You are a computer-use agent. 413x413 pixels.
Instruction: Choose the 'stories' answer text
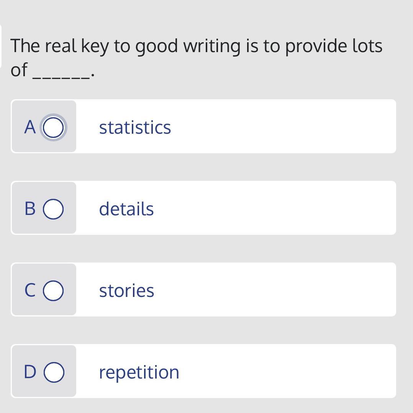point(126,290)
